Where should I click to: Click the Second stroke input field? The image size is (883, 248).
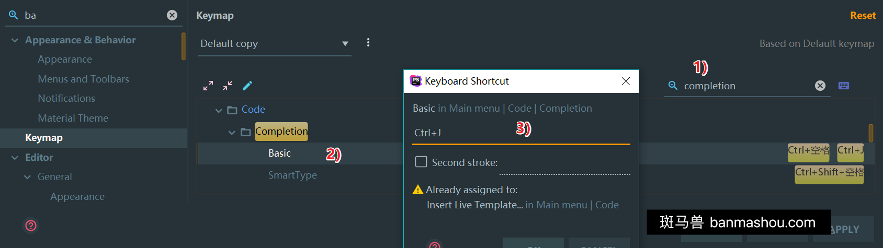click(x=565, y=165)
